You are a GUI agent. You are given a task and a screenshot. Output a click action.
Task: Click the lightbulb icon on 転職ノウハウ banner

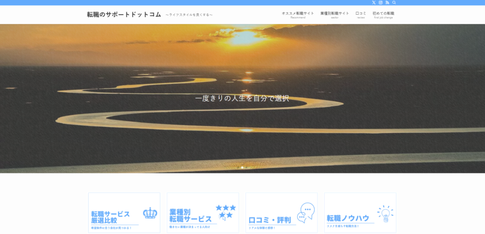(385, 214)
